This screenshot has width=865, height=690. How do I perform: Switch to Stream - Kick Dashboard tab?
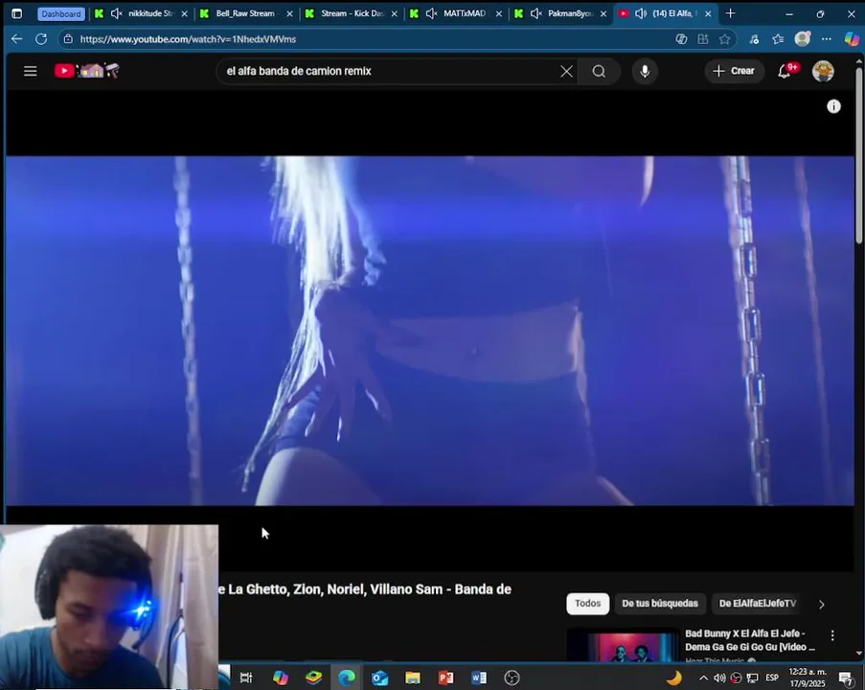[352, 13]
